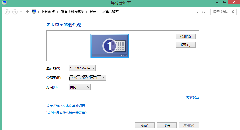Open the 高级设置 link
The height and width of the screenshot is (130, 240).
(192, 97)
